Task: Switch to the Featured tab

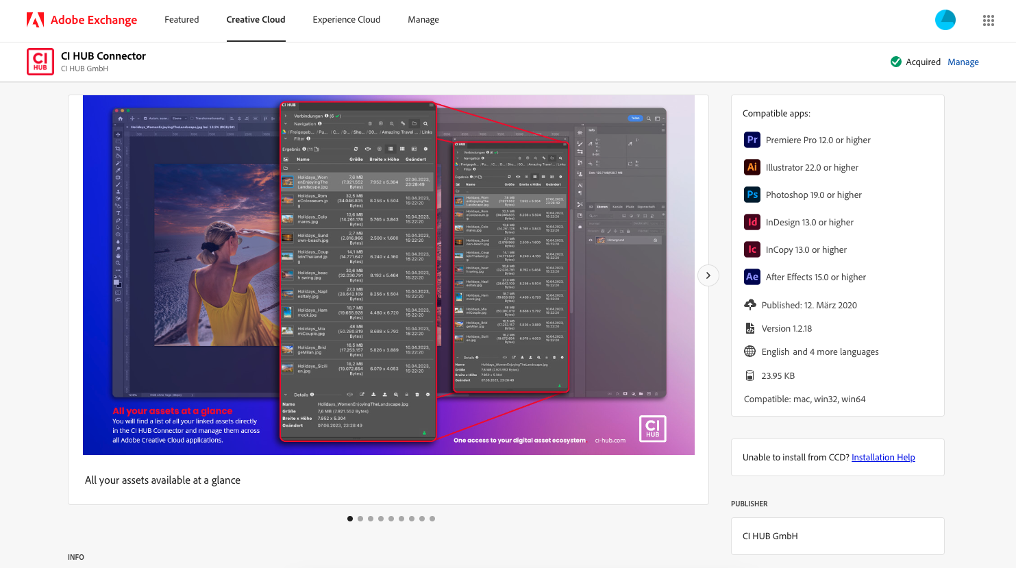Action: (x=181, y=20)
